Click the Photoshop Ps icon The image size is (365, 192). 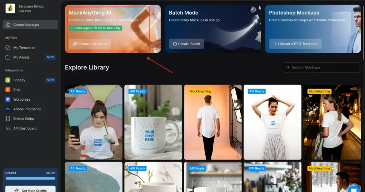coord(8,109)
